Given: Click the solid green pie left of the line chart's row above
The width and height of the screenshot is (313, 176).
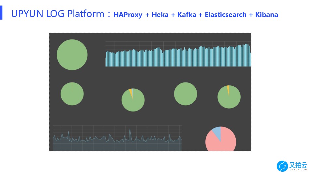Looking at the screenshot, I should [x=72, y=94].
